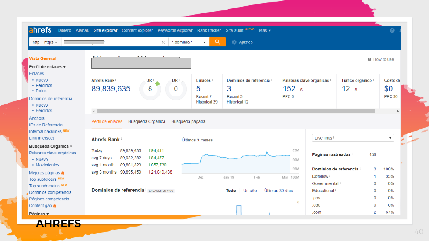Click the scrollbar left arrow
This screenshot has width=429, height=241.
94,111
